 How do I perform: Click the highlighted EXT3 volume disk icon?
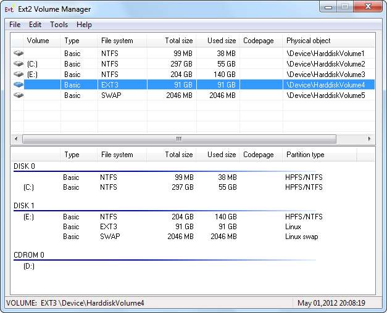coord(19,85)
